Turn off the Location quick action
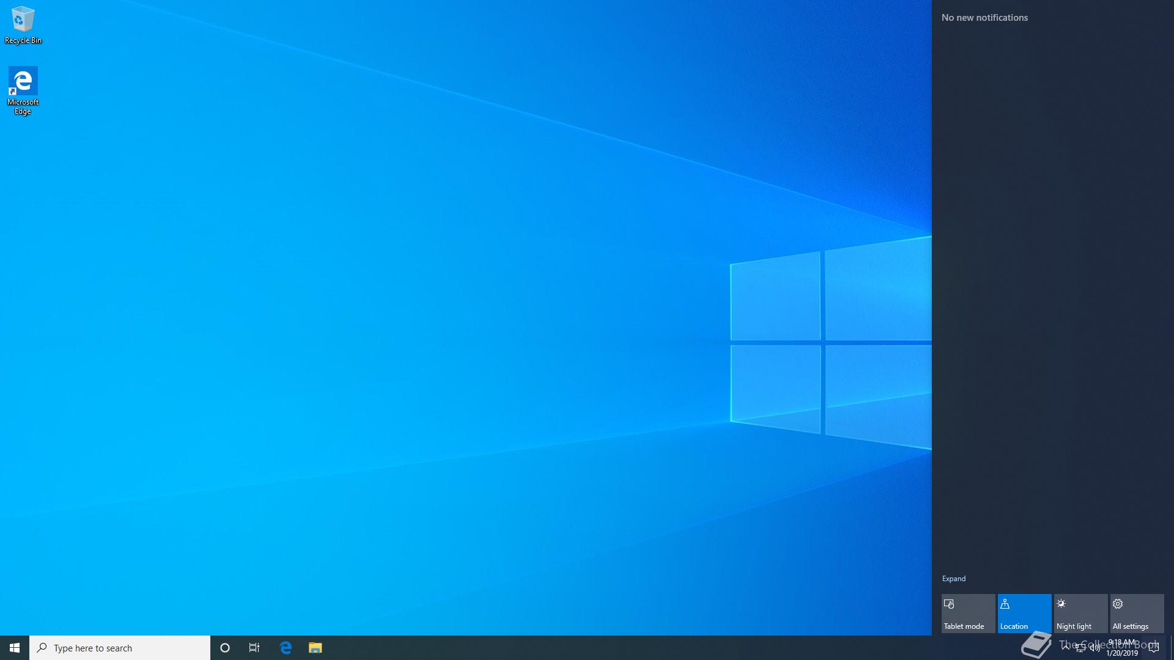The image size is (1174, 660). (x=1024, y=613)
